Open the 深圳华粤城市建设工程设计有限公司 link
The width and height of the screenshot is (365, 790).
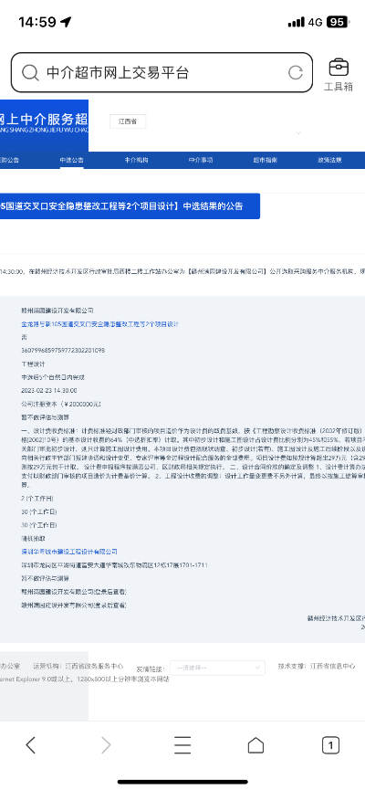[69, 552]
